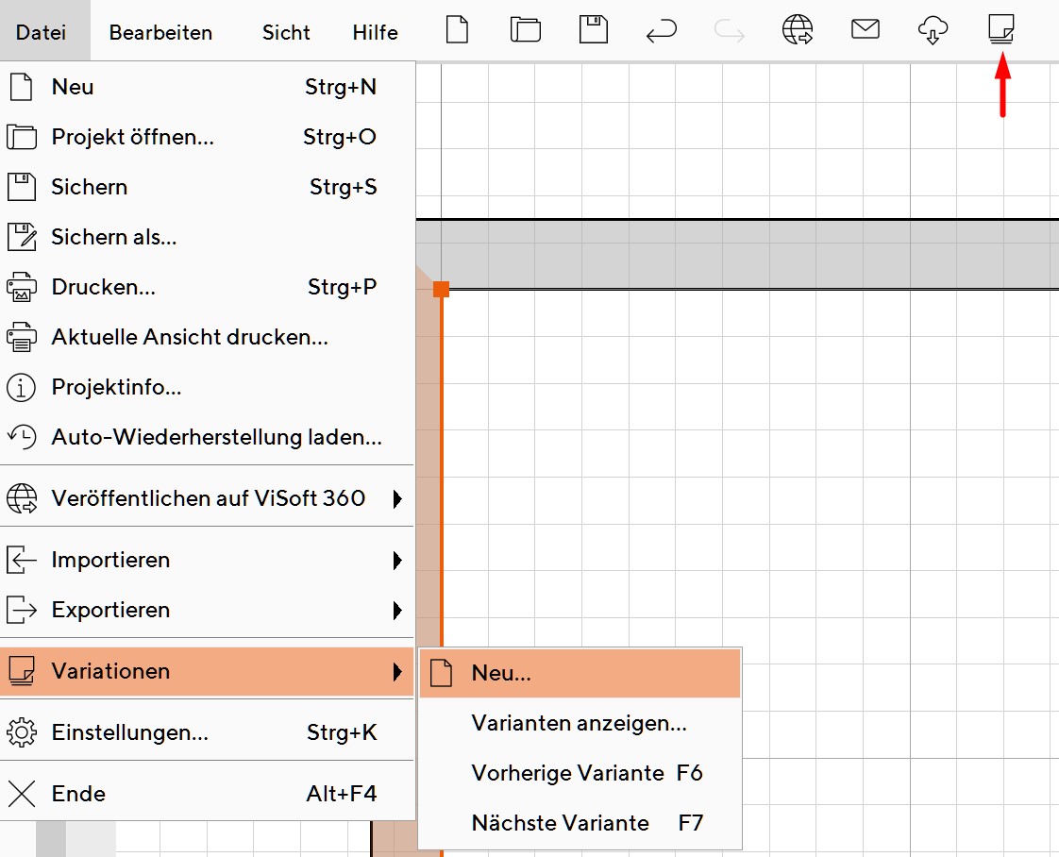Create a new file using toolbar icon
The height and width of the screenshot is (857, 1059).
click(457, 29)
